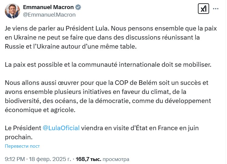
Task: Click the line starting with 'biodiversité'
Action: point(108,101)
